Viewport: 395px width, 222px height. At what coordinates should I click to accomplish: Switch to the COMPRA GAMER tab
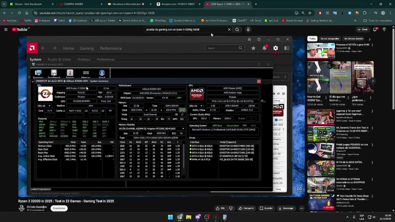(x=80, y=4)
